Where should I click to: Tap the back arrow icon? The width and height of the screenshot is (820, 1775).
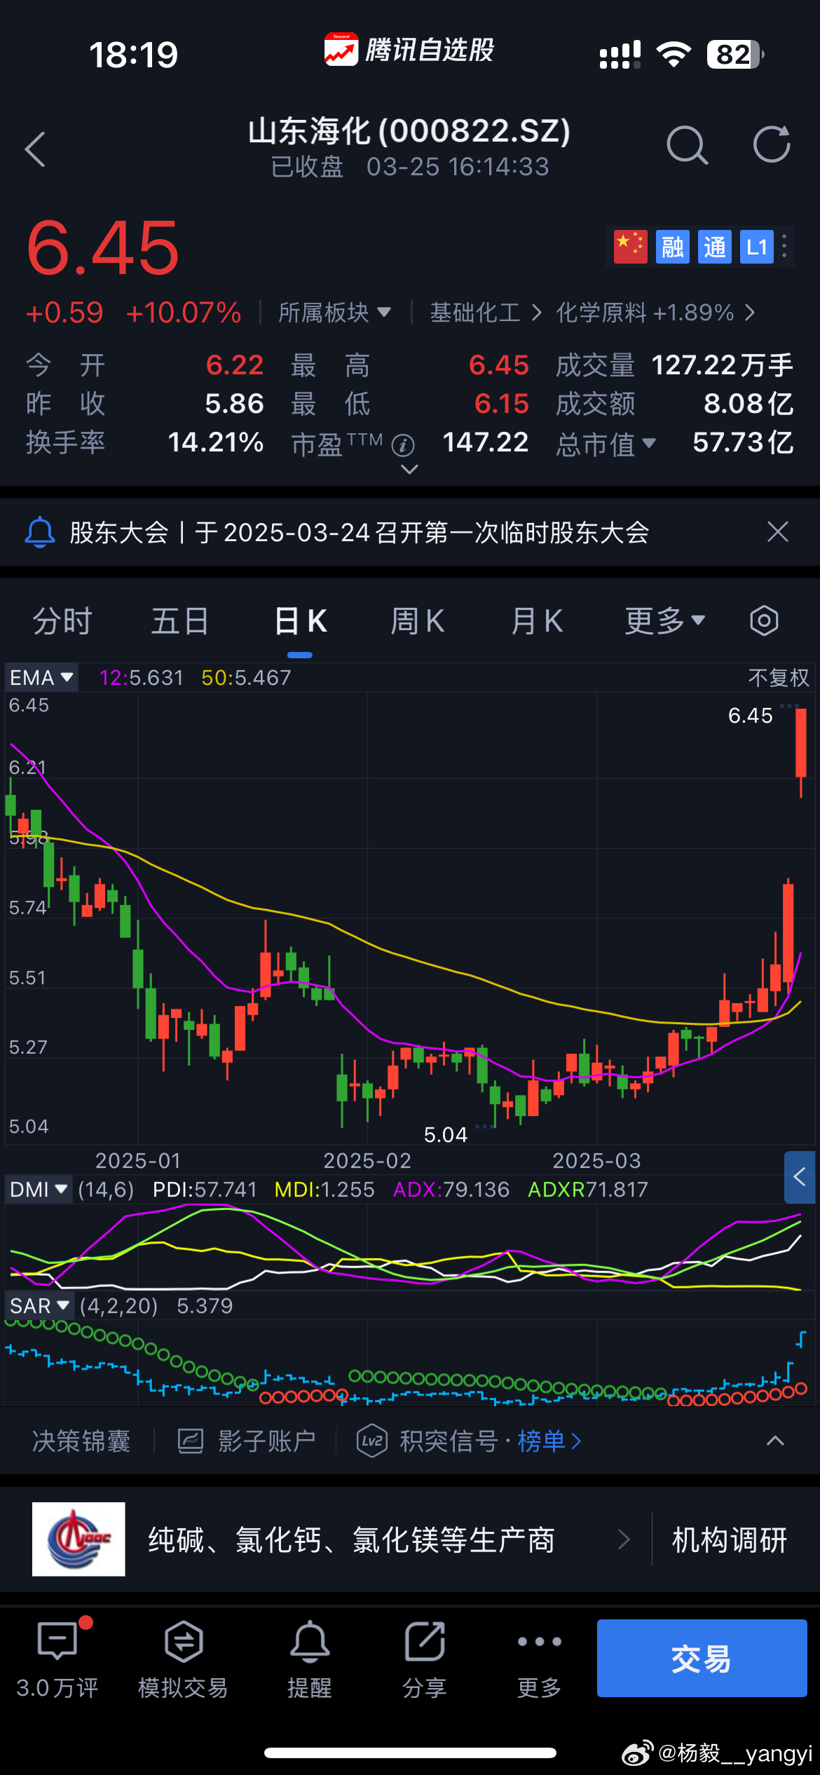pos(35,149)
